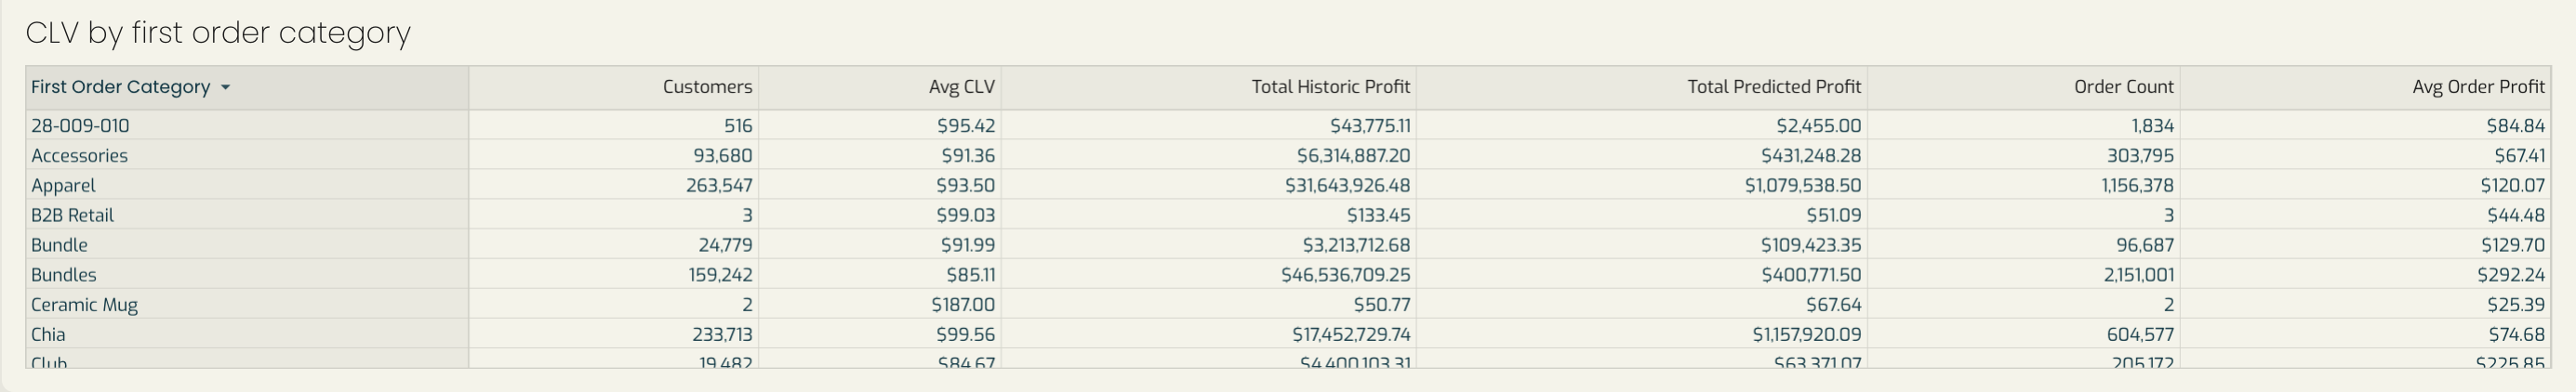The width and height of the screenshot is (2576, 392).
Task: Click the sort arrow beside First Order Category
Action: tap(225, 88)
